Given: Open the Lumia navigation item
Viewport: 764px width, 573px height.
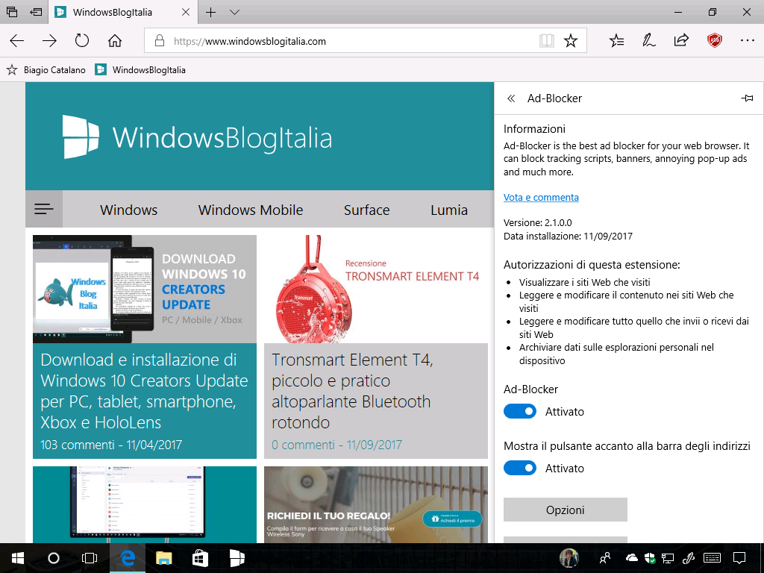Looking at the screenshot, I should [x=448, y=210].
